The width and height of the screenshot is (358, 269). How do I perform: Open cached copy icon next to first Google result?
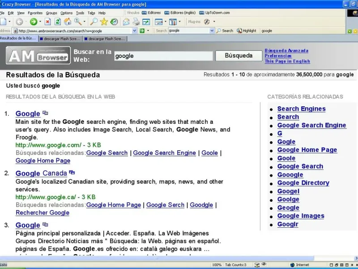(45, 113)
